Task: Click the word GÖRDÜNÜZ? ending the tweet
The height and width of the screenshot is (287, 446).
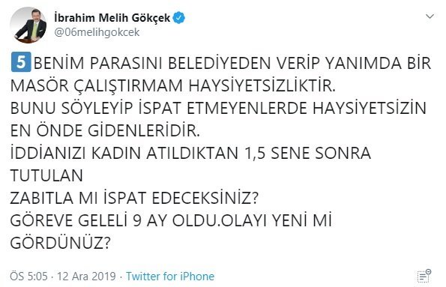Action: point(60,243)
